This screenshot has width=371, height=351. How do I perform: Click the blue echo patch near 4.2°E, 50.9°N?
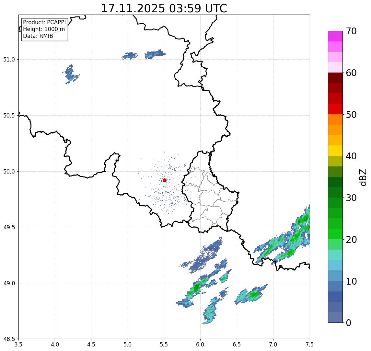click(x=71, y=74)
